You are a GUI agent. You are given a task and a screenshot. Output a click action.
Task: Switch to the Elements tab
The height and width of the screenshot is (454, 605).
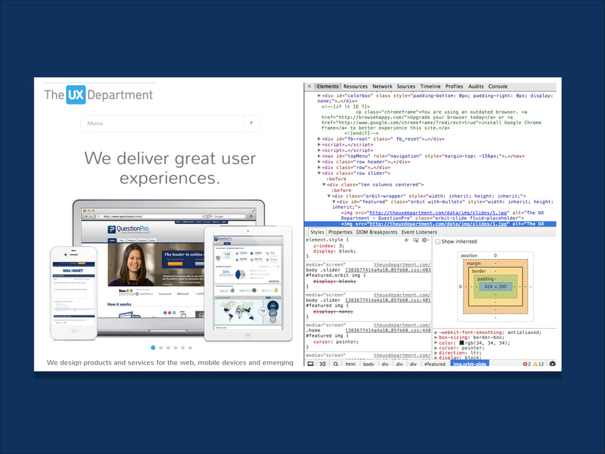327,86
